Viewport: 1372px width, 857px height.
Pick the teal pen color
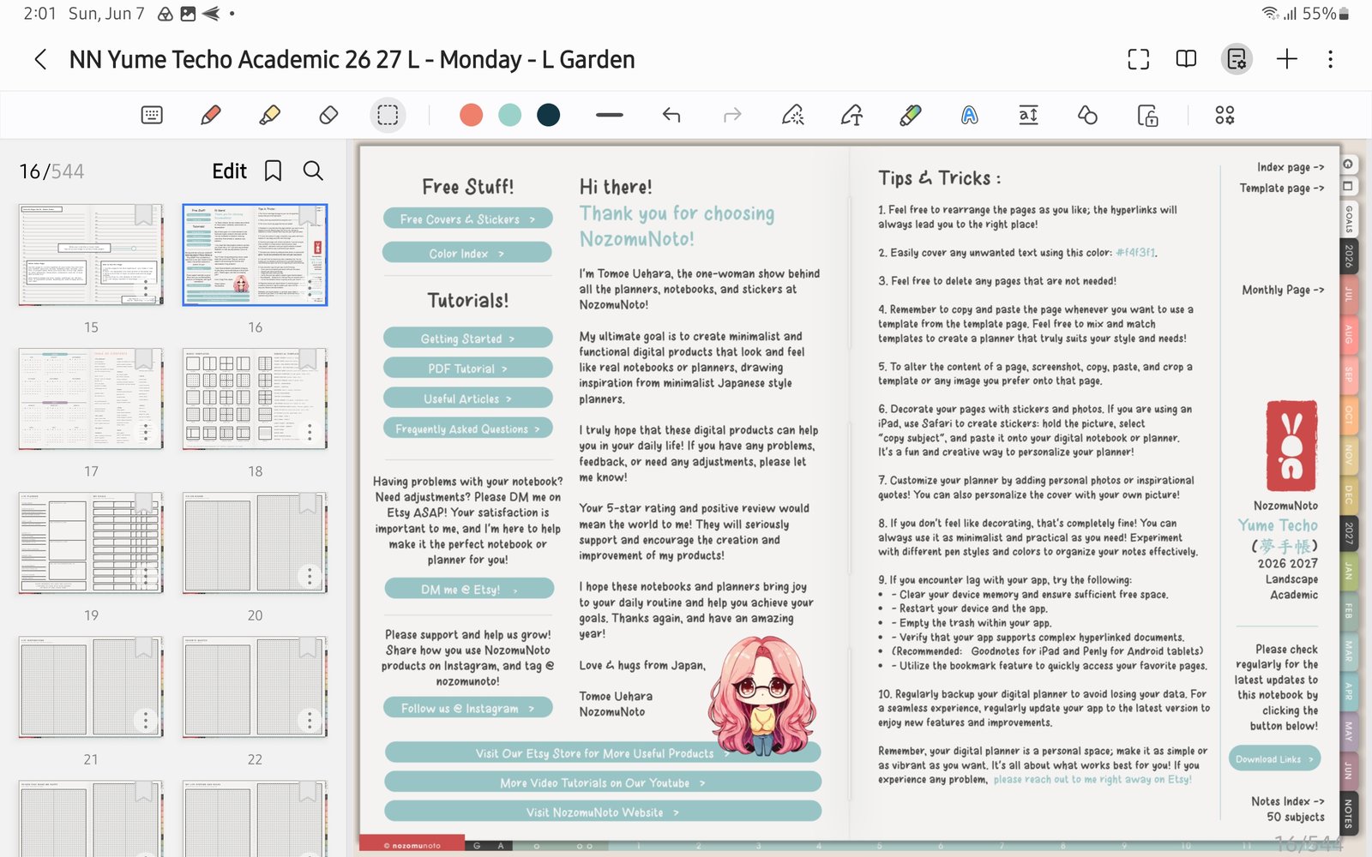coord(510,115)
